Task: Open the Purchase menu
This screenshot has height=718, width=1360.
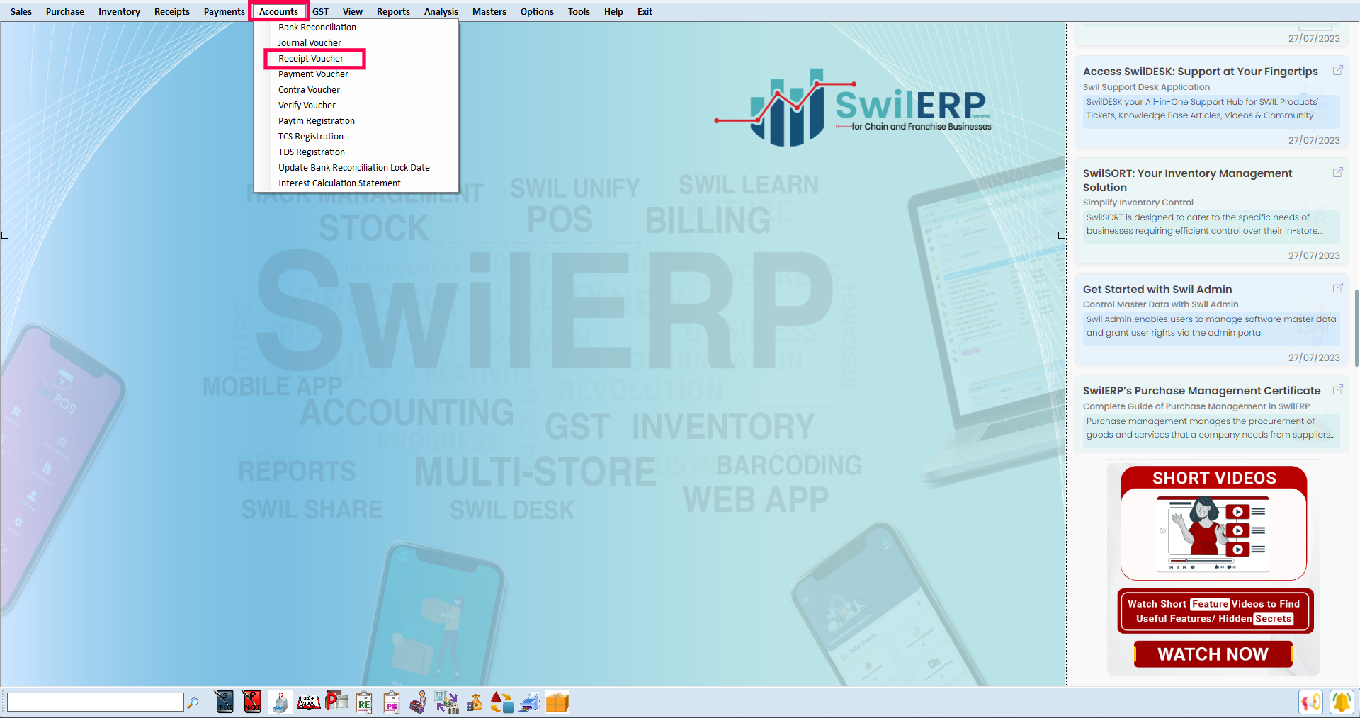Action: coord(65,11)
